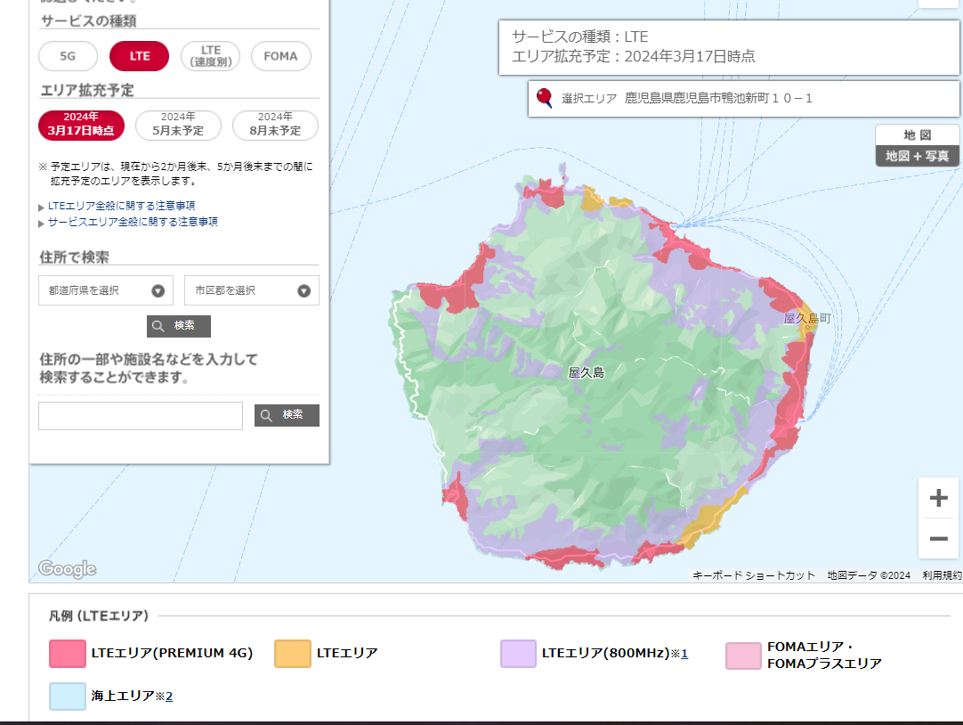Click the selected area address text
963x725 pixels.
718,98
